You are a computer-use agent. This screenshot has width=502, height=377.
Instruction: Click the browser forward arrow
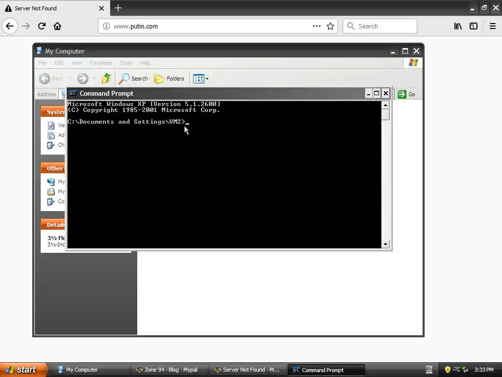point(26,26)
